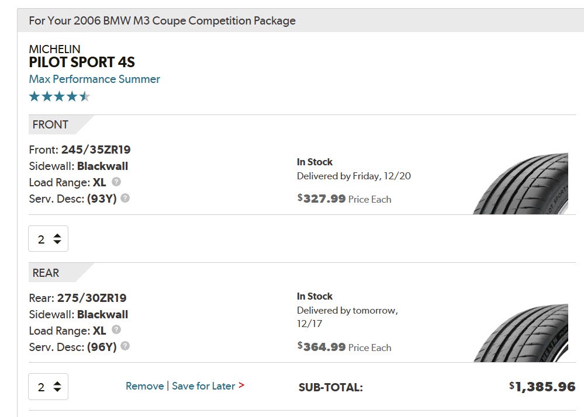
Task: View the rear tire thumbnail image
Action: pyautogui.click(x=521, y=333)
